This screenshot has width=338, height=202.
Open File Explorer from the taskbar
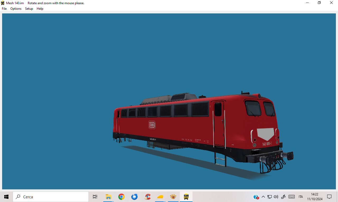108,197
